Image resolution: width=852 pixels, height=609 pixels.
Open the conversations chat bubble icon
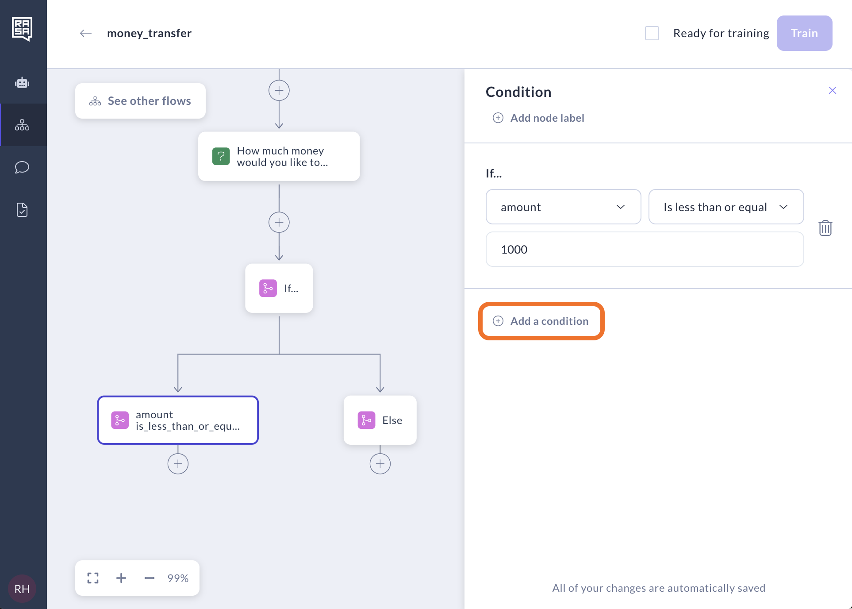(22, 167)
